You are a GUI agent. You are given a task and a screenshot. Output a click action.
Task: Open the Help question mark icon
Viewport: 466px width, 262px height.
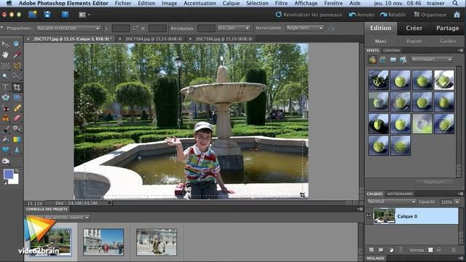[65, 15]
